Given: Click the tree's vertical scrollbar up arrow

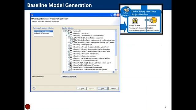Looking at the screenshot, I should coord(116,31).
